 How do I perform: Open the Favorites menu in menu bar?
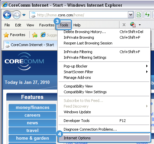tap(47, 25)
